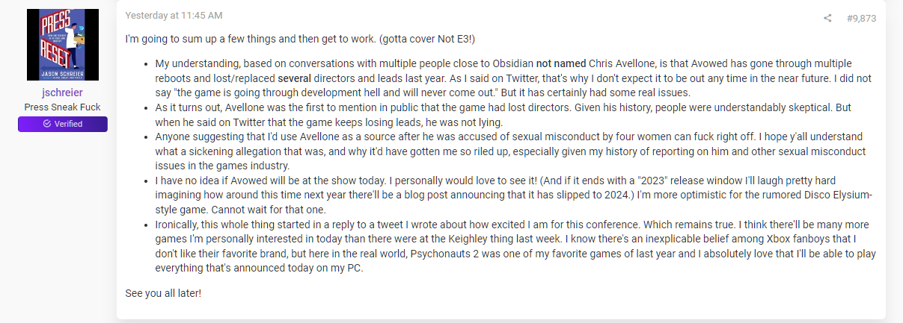Image resolution: width=903 pixels, height=323 pixels.
Task: Open the Press Reset book cover avatar
Action: point(63,45)
